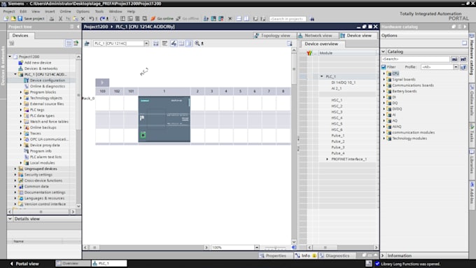Expand the Technology modules catalog folder
Screen dimensions: 476x268
[x=384, y=139]
